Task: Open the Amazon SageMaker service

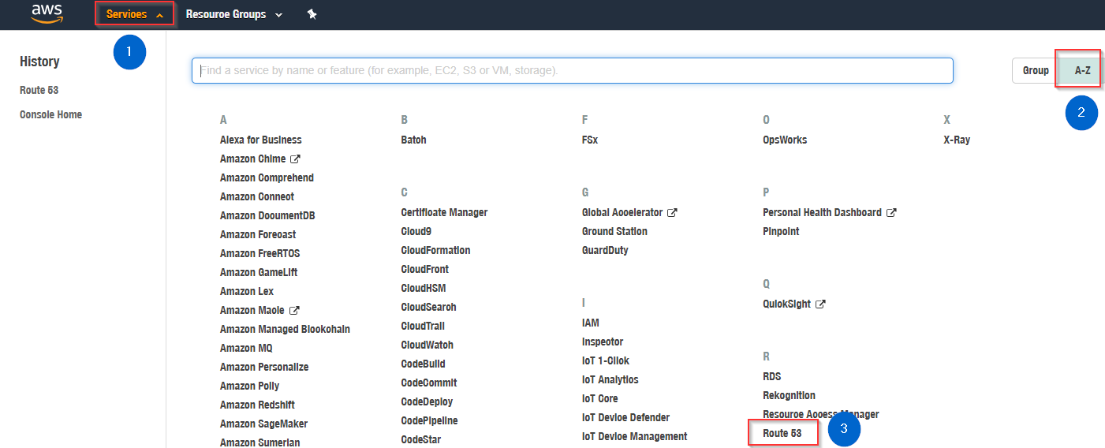Action: (263, 424)
